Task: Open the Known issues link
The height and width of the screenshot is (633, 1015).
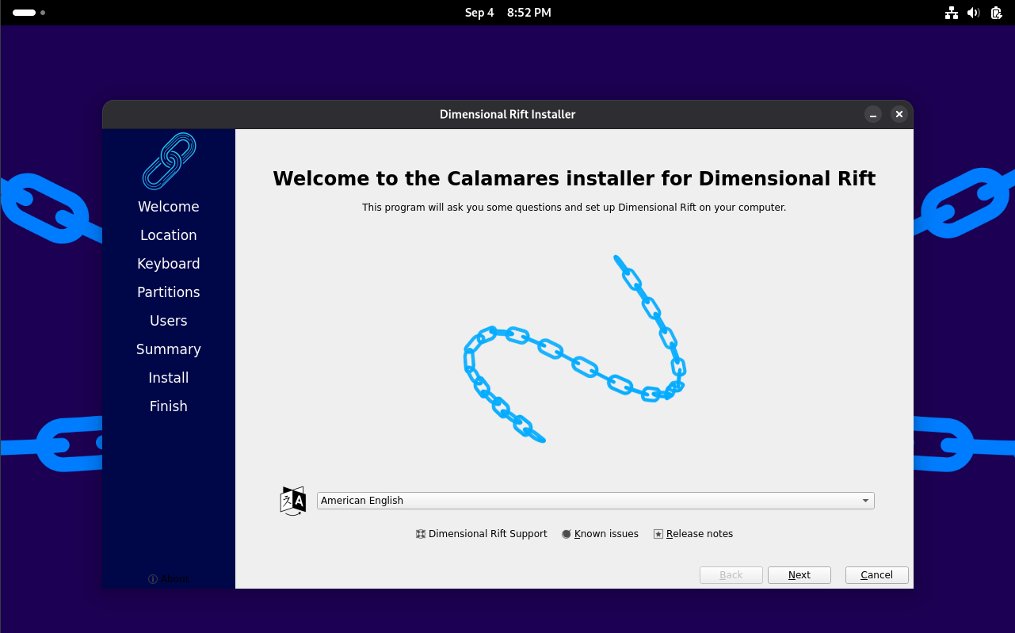Action: coord(606,534)
